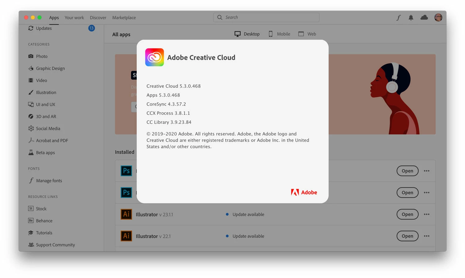The height and width of the screenshot is (278, 465).
Task: Click the Social Media category icon
Action: pyautogui.click(x=31, y=128)
